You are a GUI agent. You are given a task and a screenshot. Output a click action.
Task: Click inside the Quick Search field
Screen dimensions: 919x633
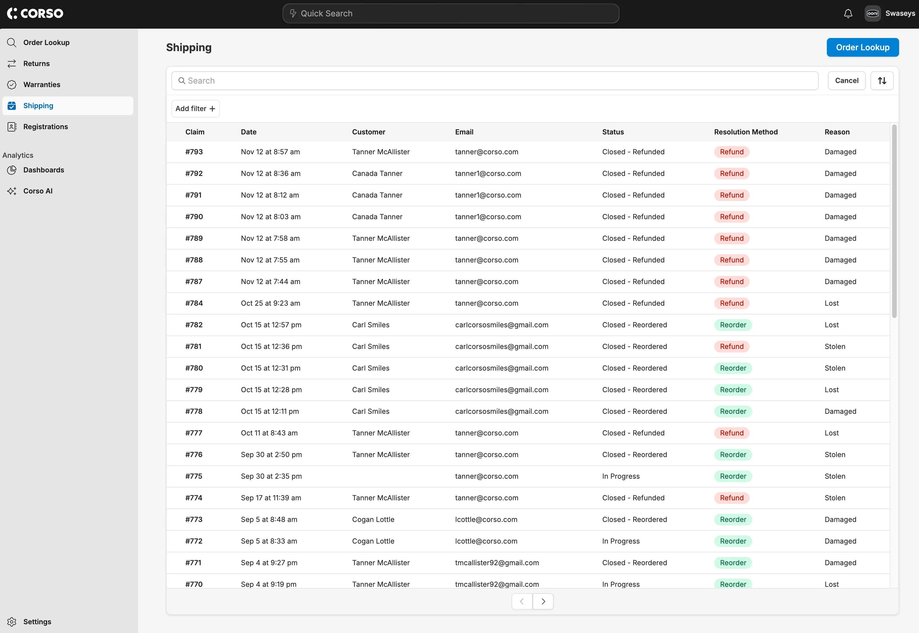pyautogui.click(x=450, y=13)
